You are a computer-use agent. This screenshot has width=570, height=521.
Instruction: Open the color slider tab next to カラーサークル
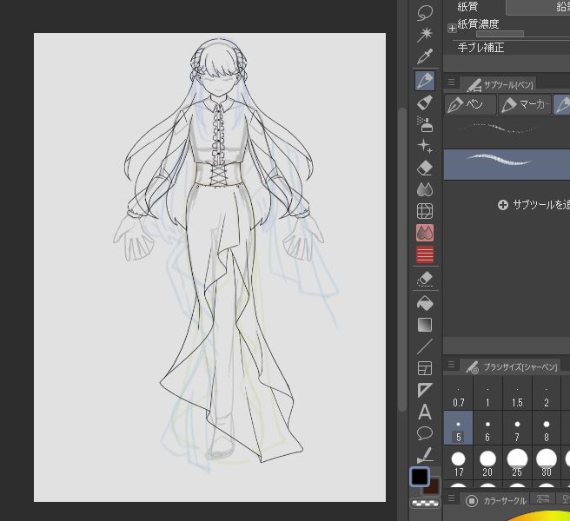pos(543,498)
